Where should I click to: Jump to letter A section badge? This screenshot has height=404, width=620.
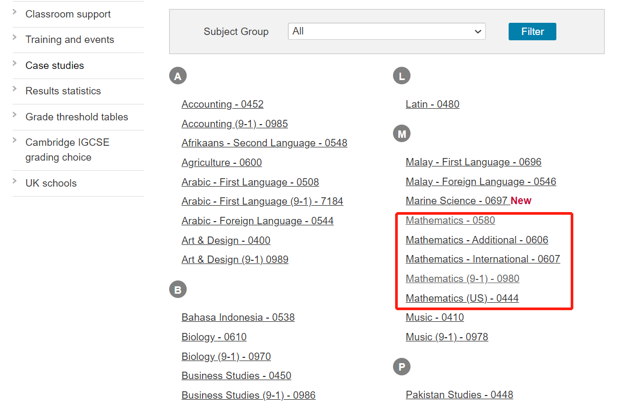(178, 76)
